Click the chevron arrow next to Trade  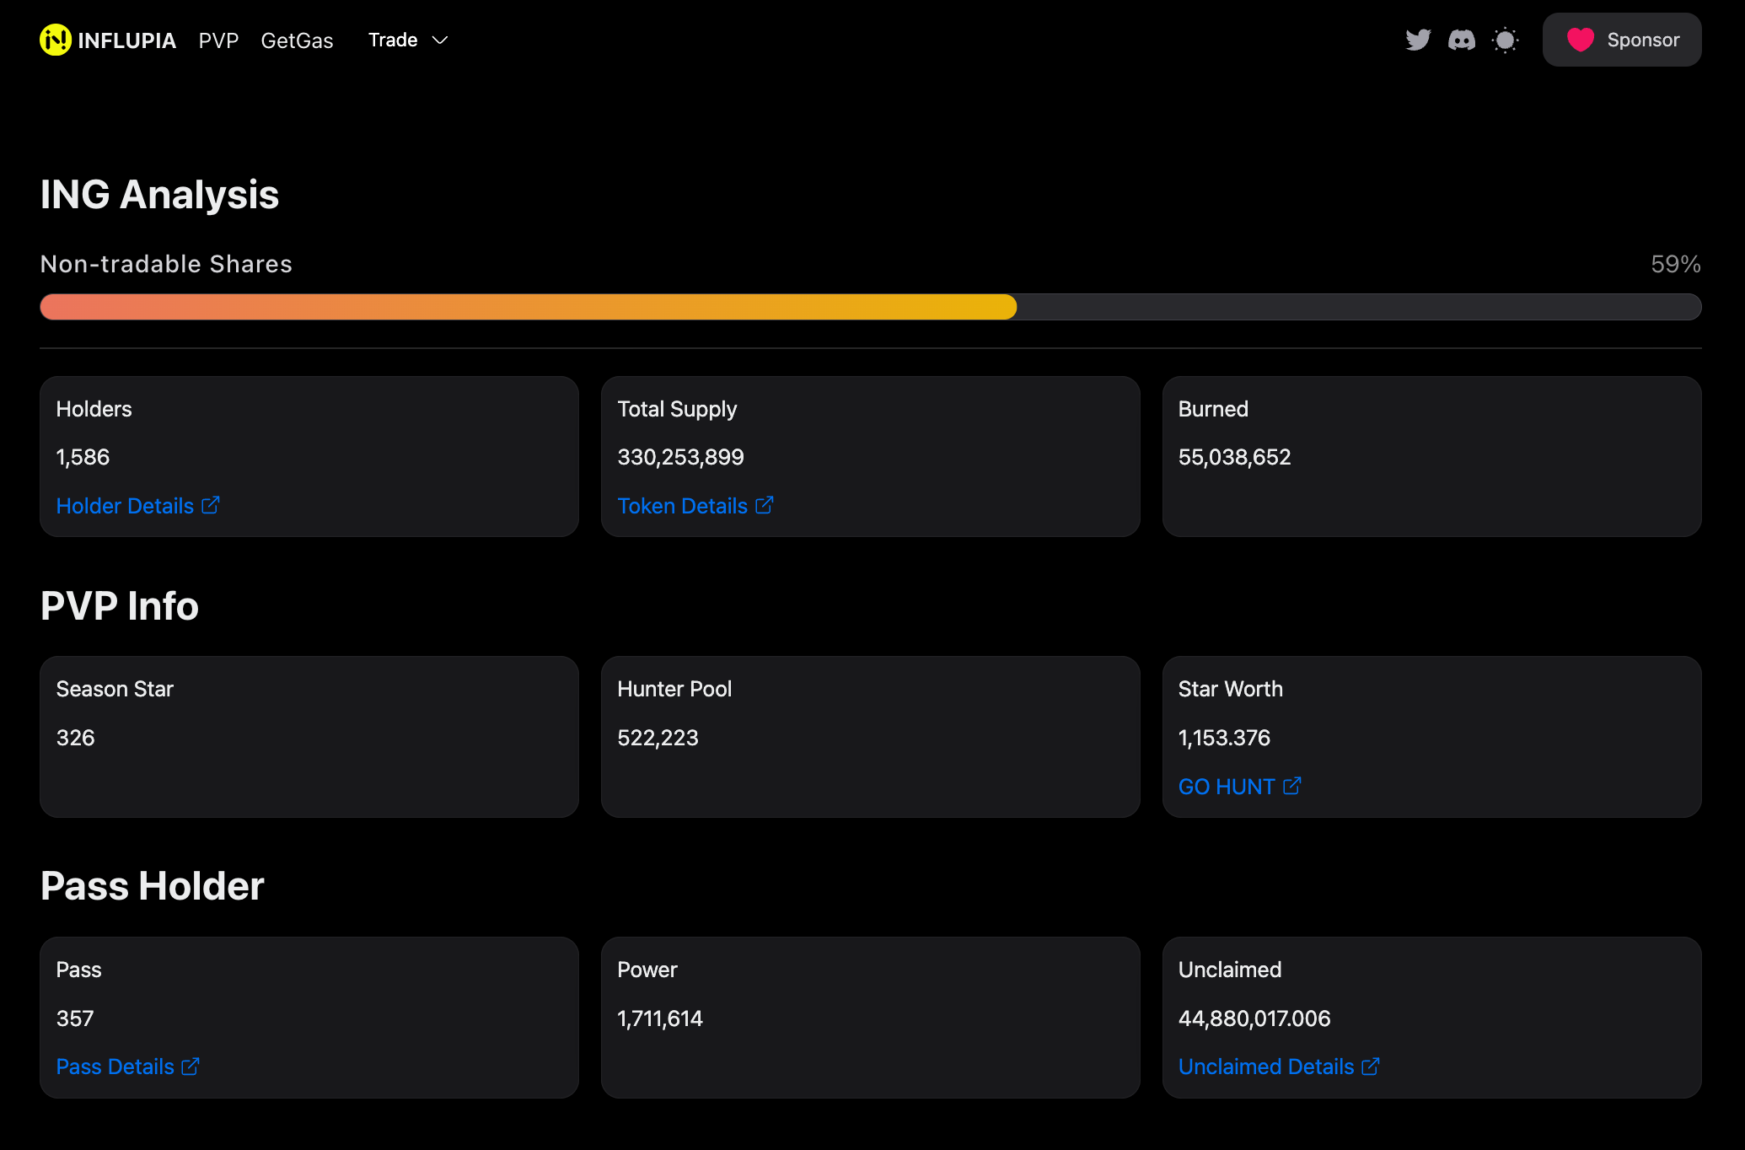tap(440, 40)
